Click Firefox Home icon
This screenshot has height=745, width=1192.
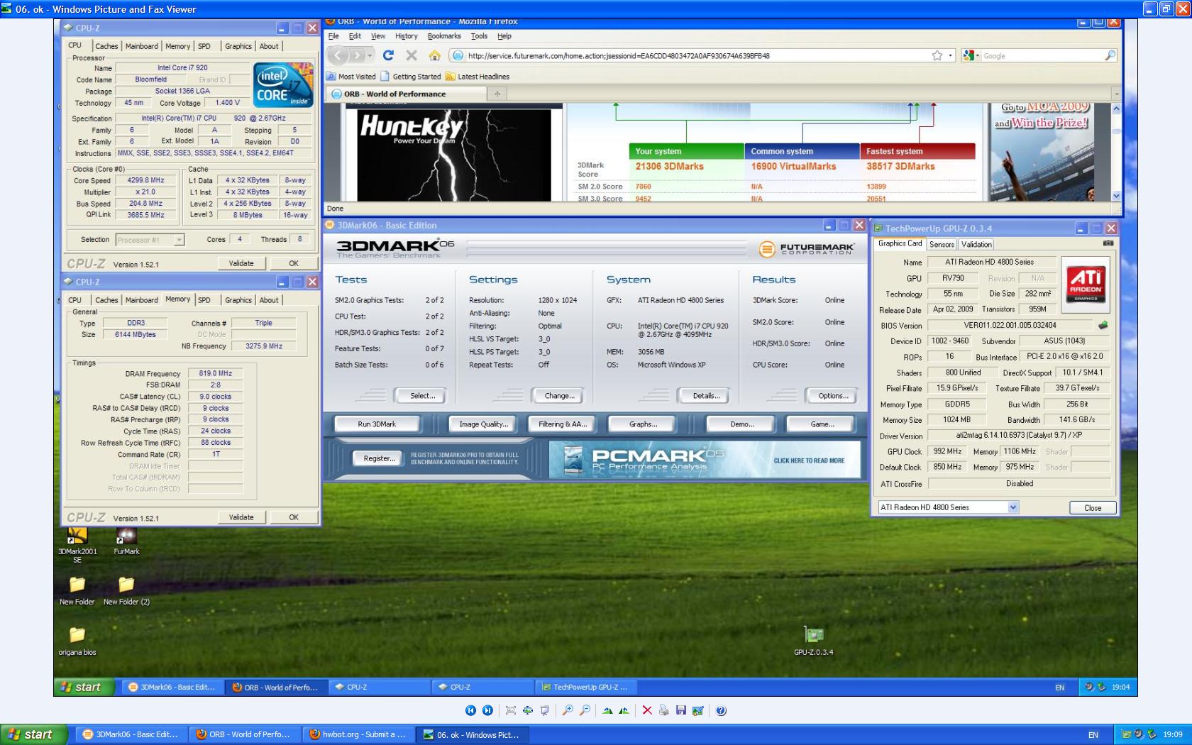435,55
